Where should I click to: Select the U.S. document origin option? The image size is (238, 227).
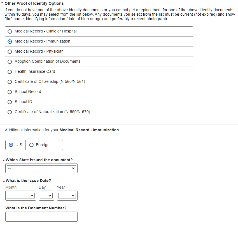tap(11, 145)
